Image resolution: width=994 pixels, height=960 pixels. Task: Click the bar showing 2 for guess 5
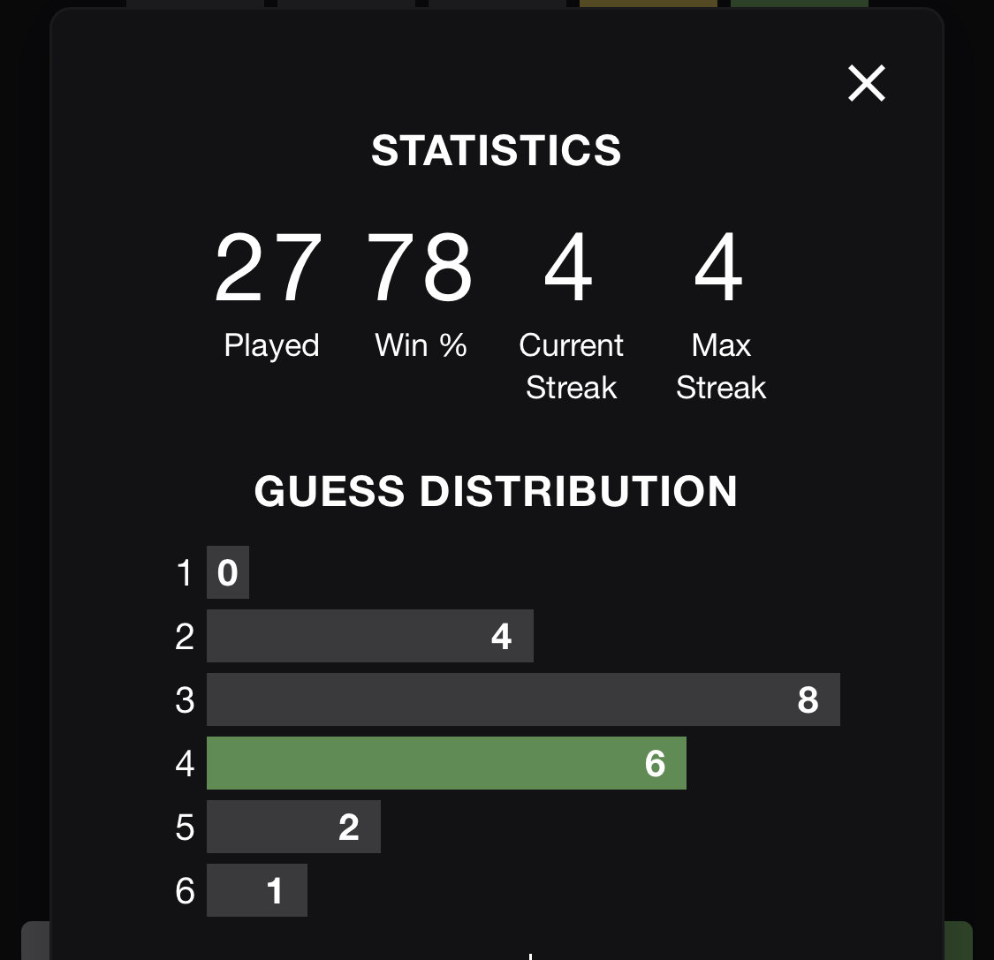293,827
